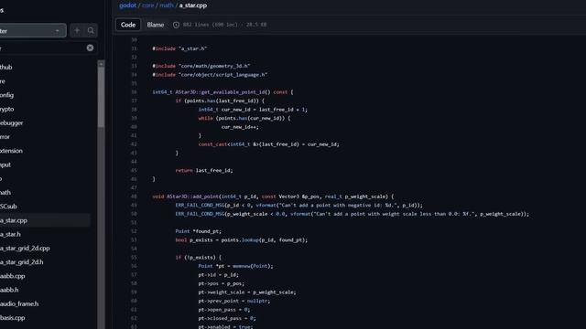The image size is (586, 329).
Task: Click the const_cast line of code
Action: tap(268, 144)
